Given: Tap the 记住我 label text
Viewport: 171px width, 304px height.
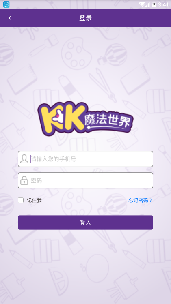Looking at the screenshot, I should click(34, 201).
